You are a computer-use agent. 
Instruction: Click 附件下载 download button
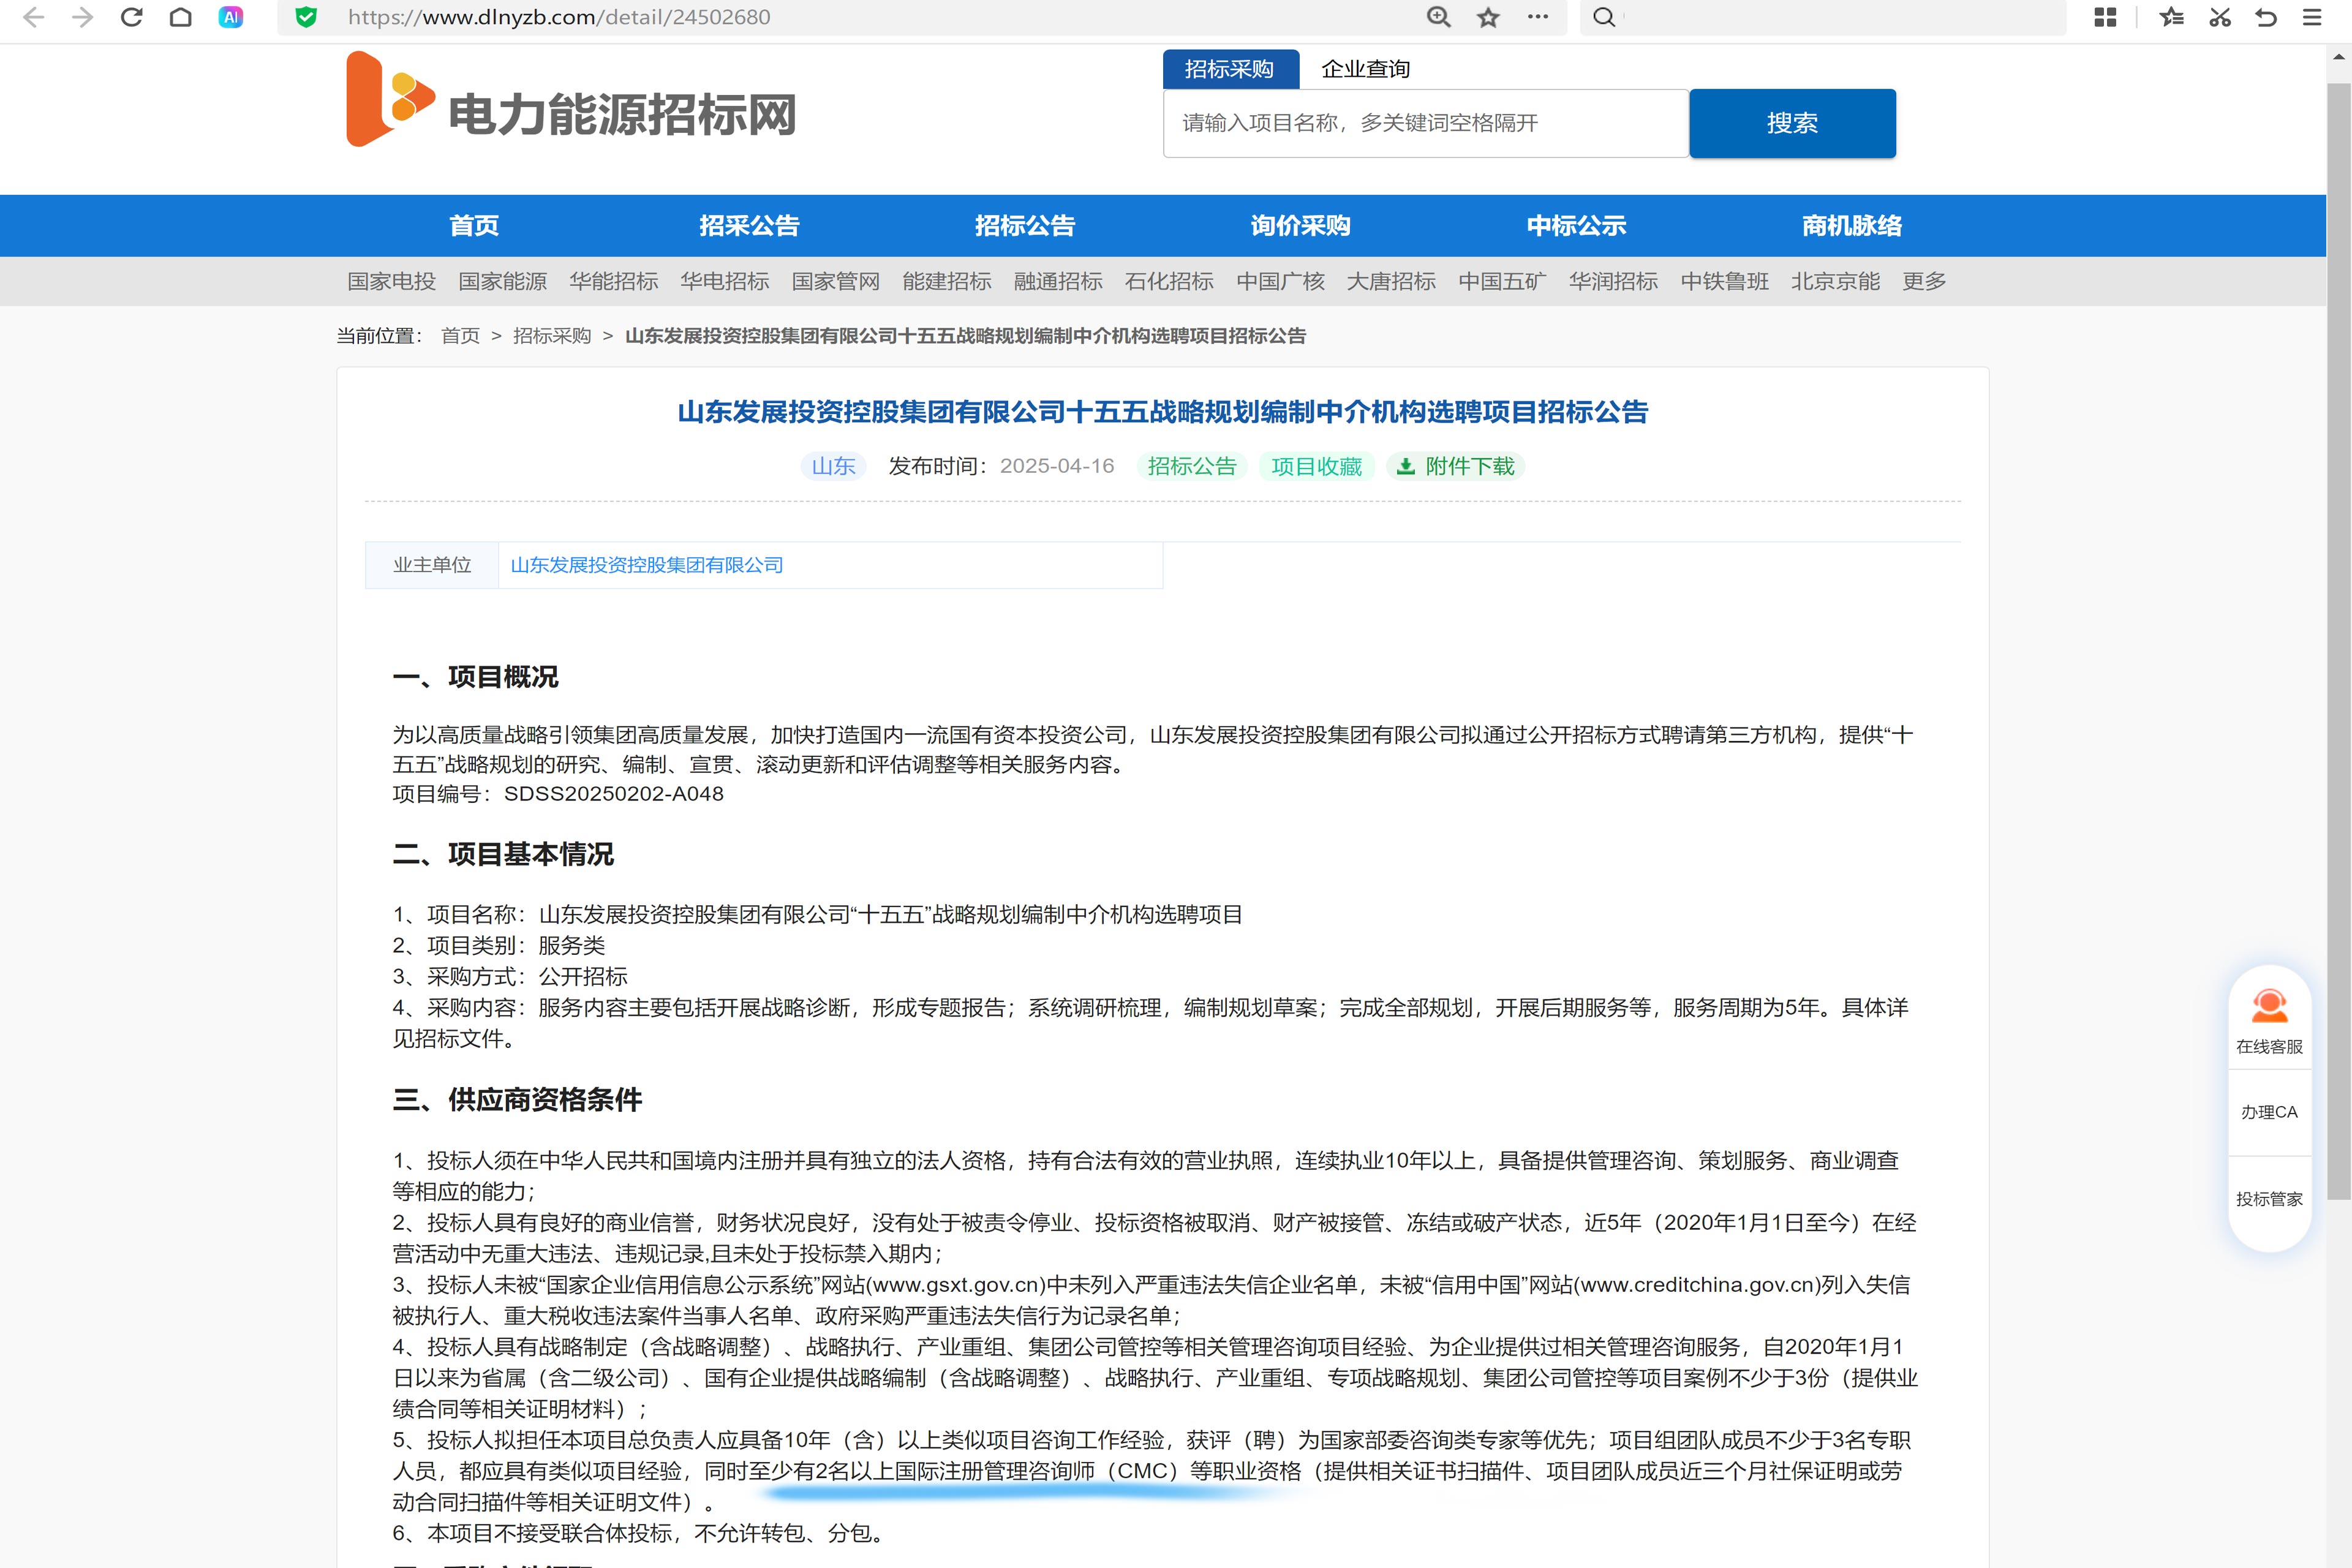click(x=1456, y=466)
